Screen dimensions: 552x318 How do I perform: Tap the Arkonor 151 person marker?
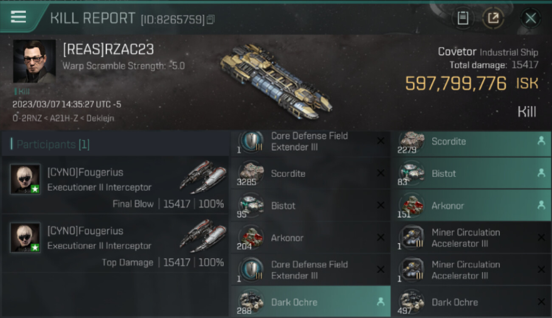[x=541, y=205]
